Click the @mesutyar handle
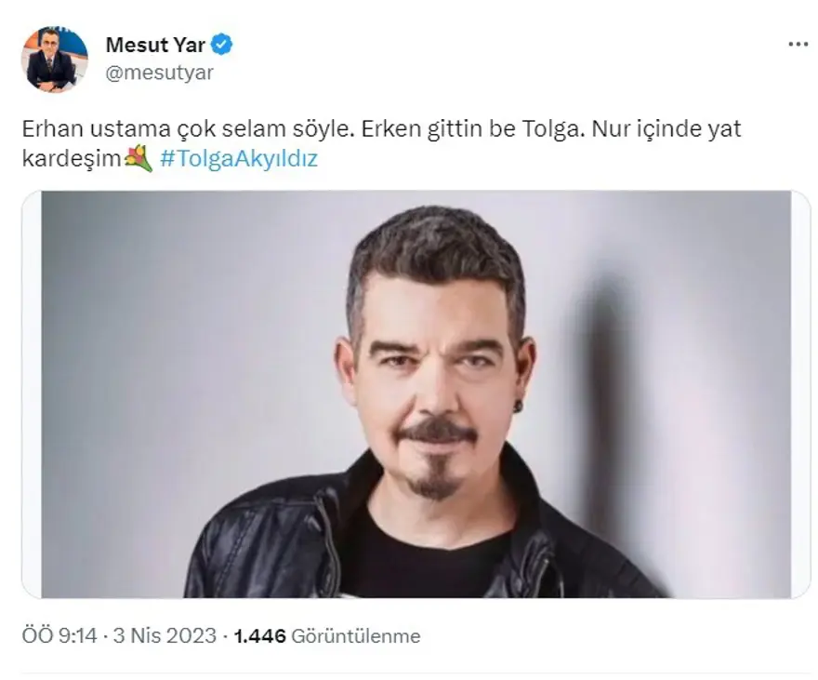The image size is (818, 680). pos(159,73)
